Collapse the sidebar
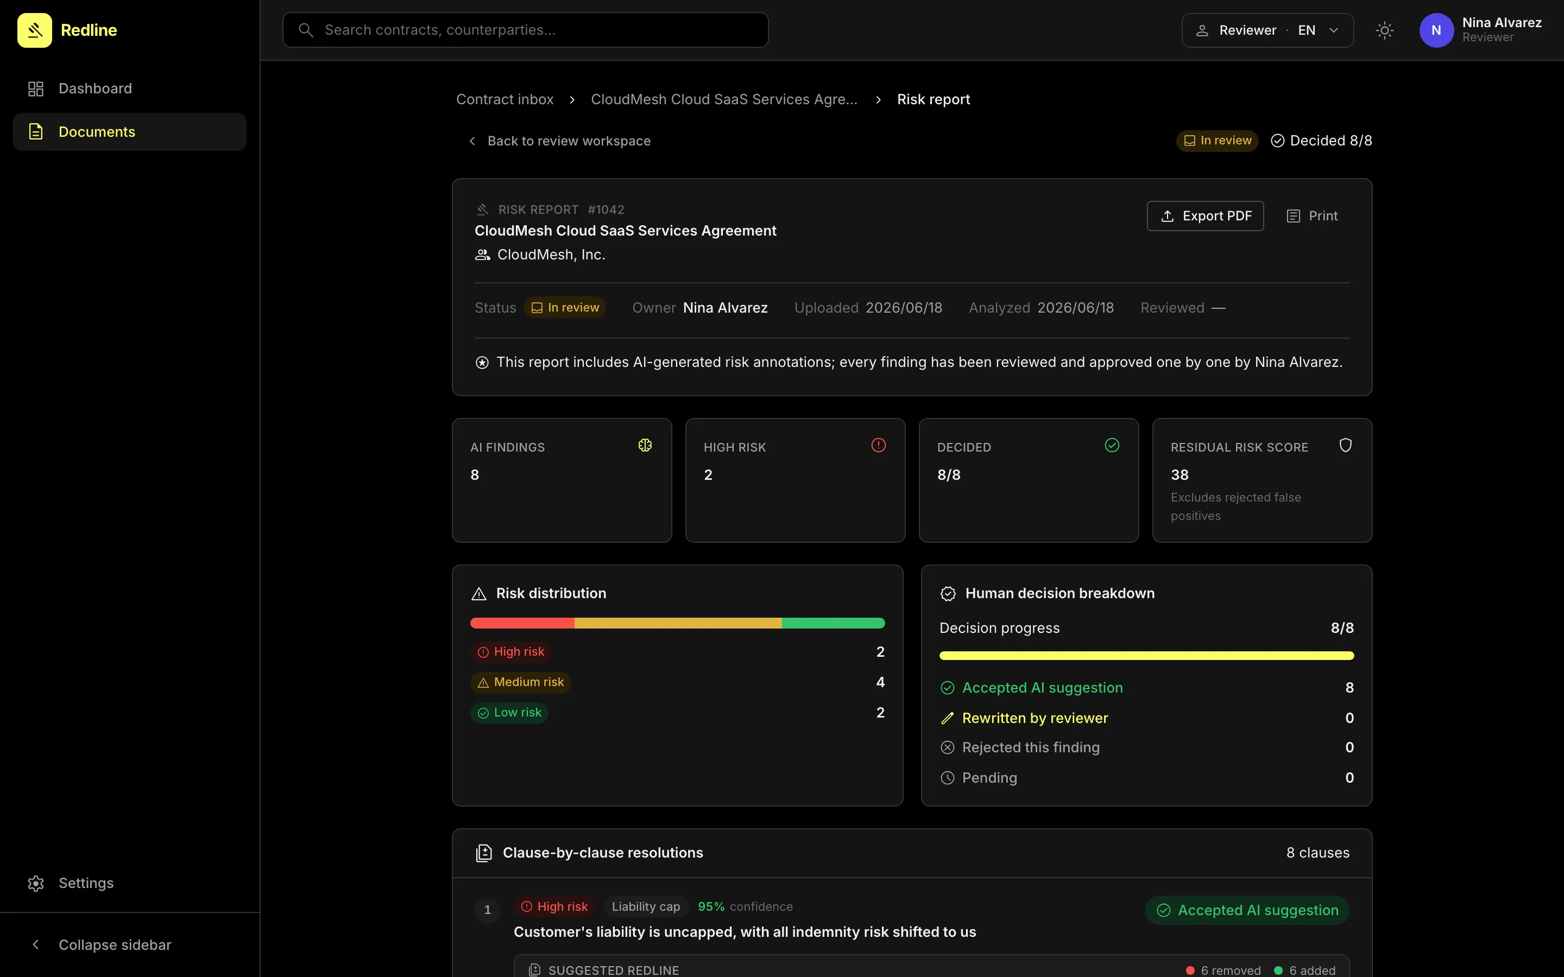The width and height of the screenshot is (1564, 977). 129,944
